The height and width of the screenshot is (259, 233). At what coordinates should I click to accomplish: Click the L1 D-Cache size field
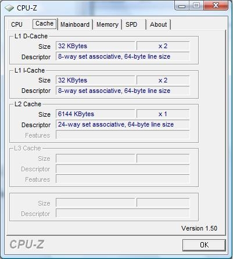pos(95,46)
